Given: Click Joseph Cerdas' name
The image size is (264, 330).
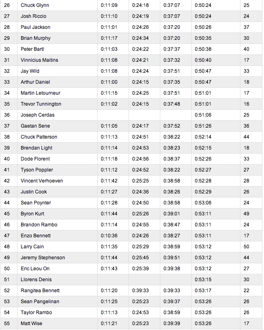Looking at the screenshot, I should (x=37, y=115).
